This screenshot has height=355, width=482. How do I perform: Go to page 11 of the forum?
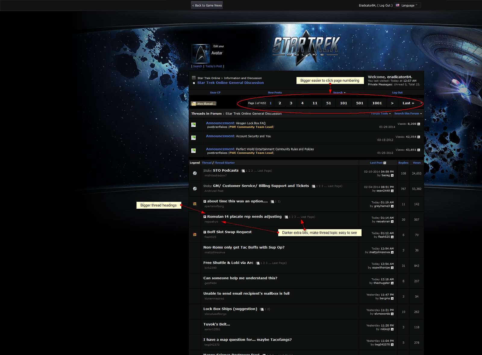[315, 103]
